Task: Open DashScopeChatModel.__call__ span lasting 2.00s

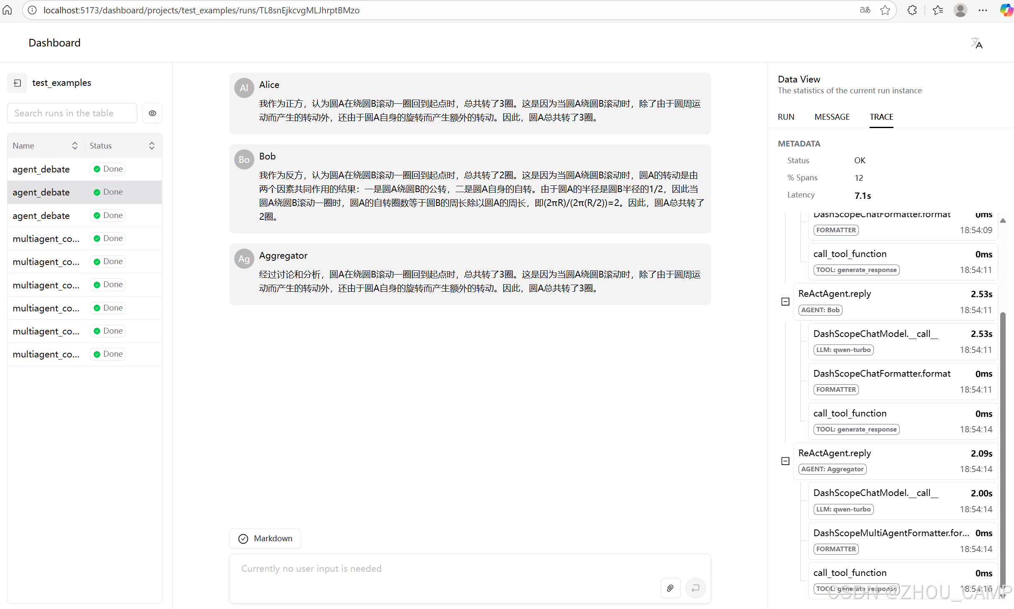Action: tap(903, 501)
